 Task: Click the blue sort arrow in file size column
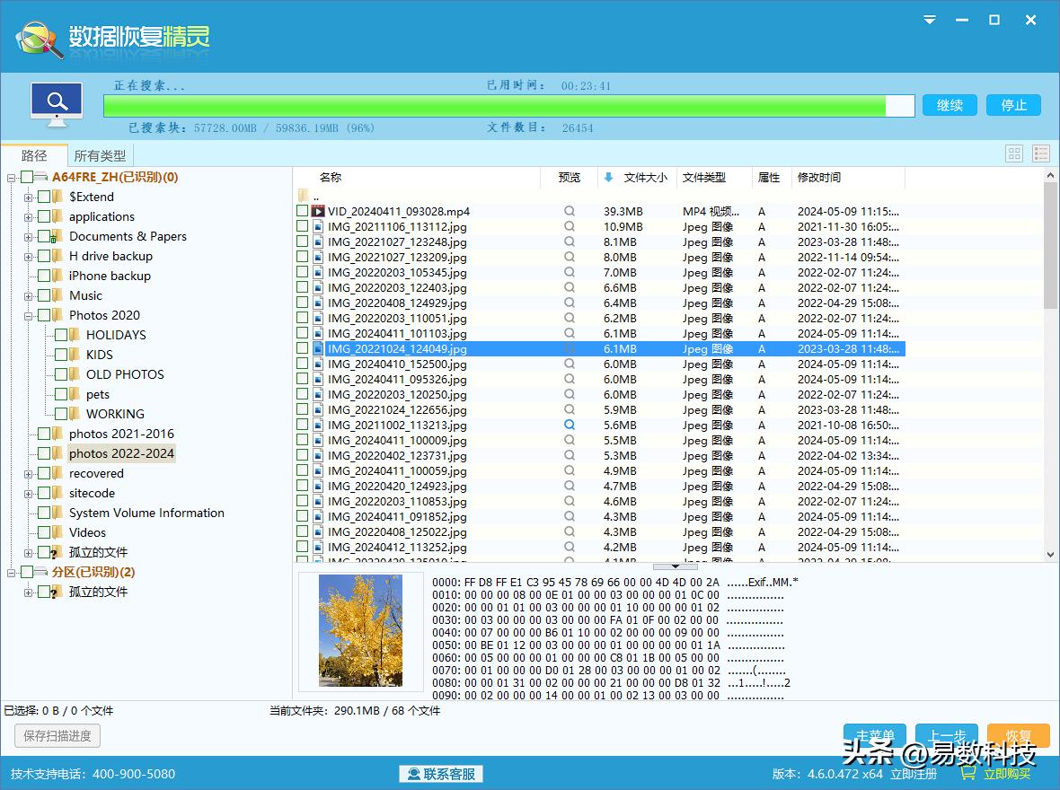coord(608,177)
